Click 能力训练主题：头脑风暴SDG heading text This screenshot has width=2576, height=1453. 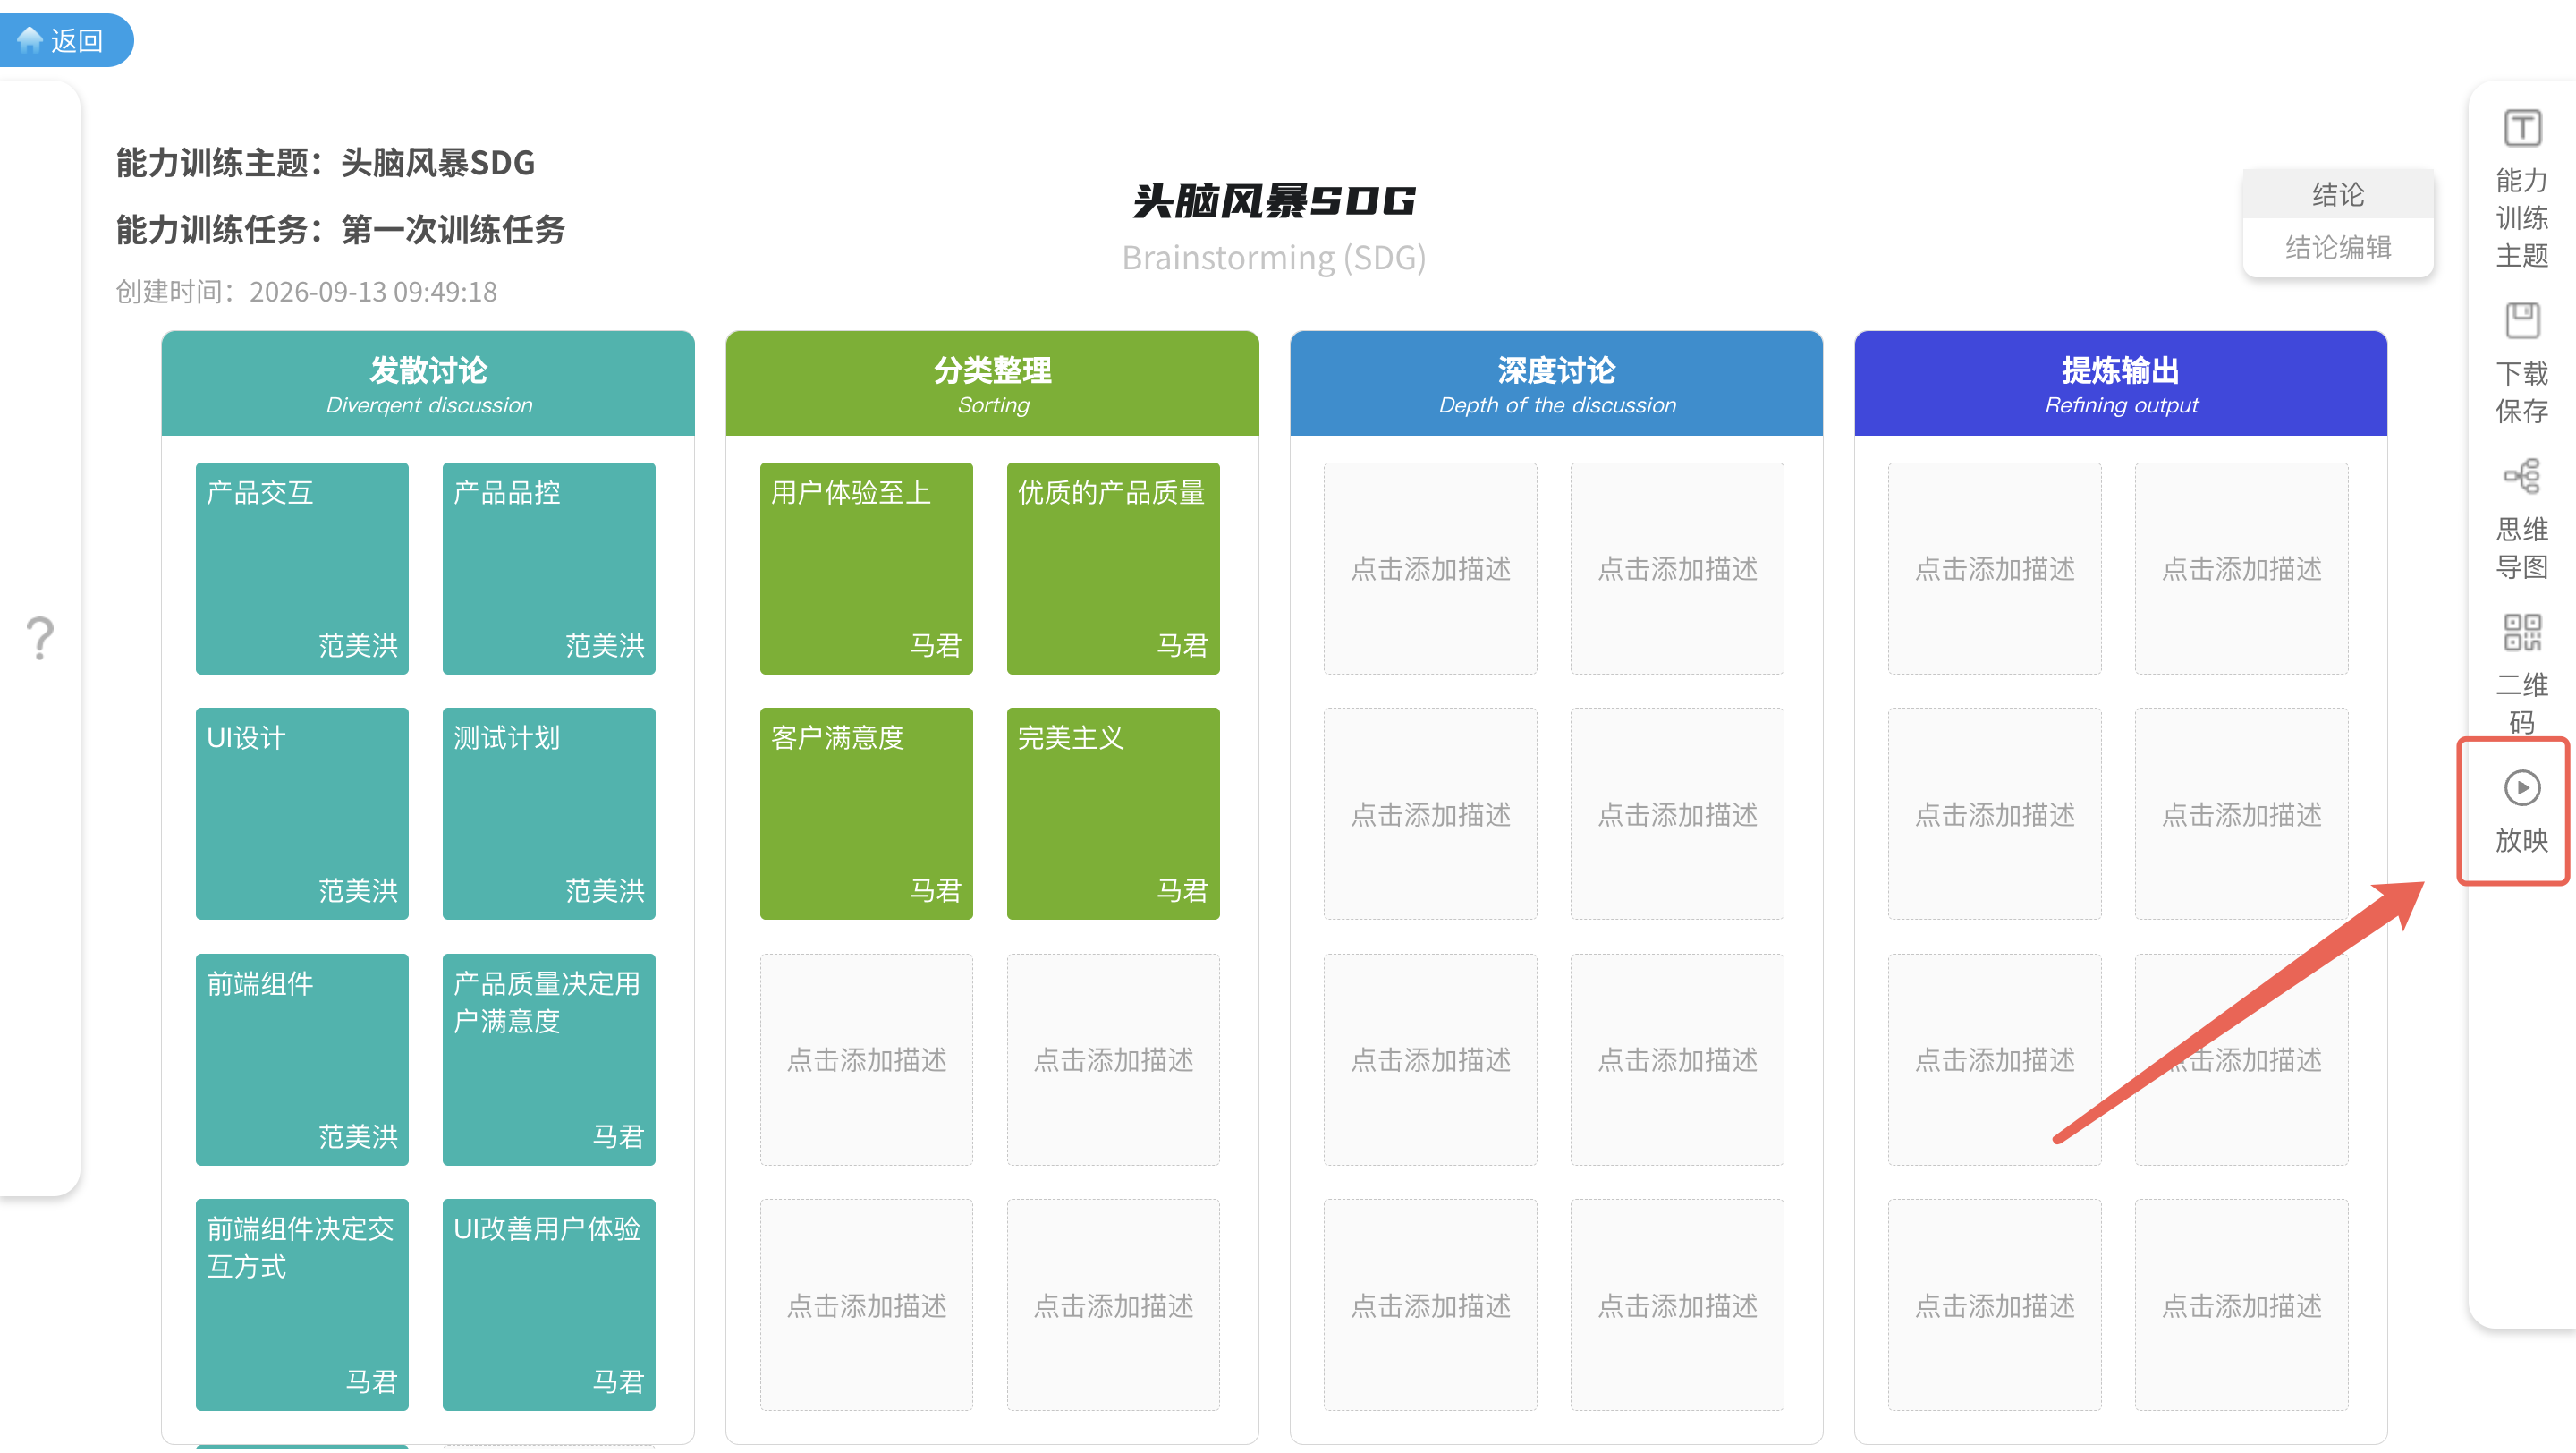(326, 162)
